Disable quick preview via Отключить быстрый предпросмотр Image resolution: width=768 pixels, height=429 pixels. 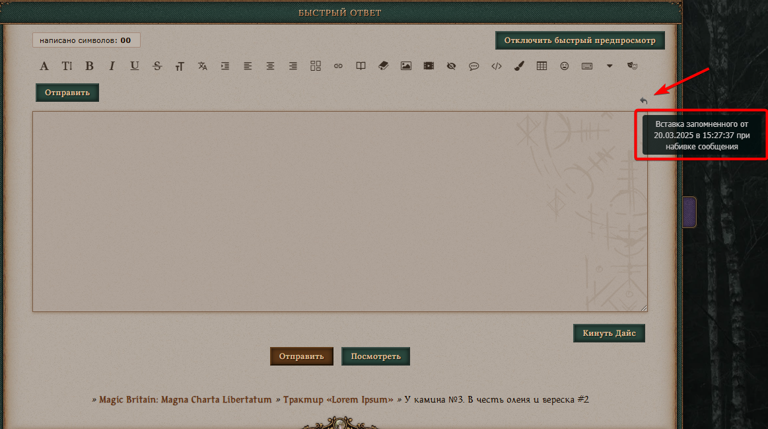580,41
